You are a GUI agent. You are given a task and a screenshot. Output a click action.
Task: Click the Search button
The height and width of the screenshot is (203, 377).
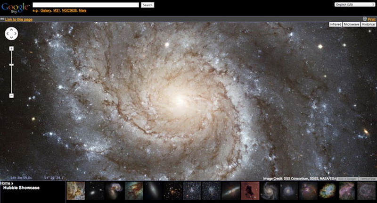coord(148,5)
